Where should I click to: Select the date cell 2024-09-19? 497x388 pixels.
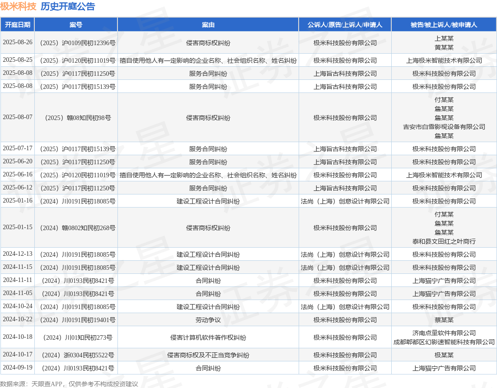pos(18,367)
